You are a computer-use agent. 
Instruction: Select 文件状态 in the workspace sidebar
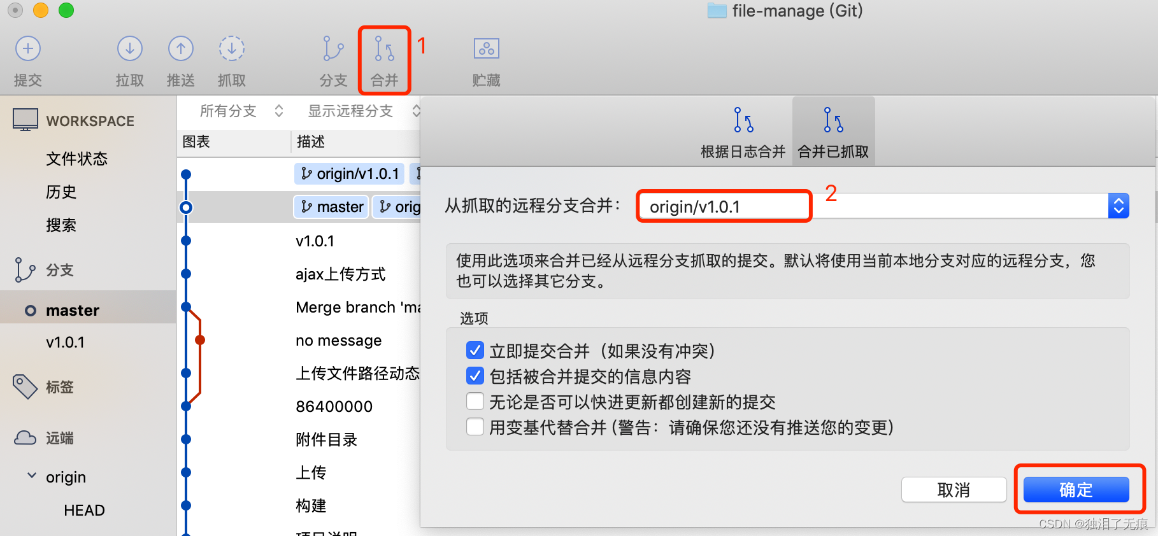point(76,159)
